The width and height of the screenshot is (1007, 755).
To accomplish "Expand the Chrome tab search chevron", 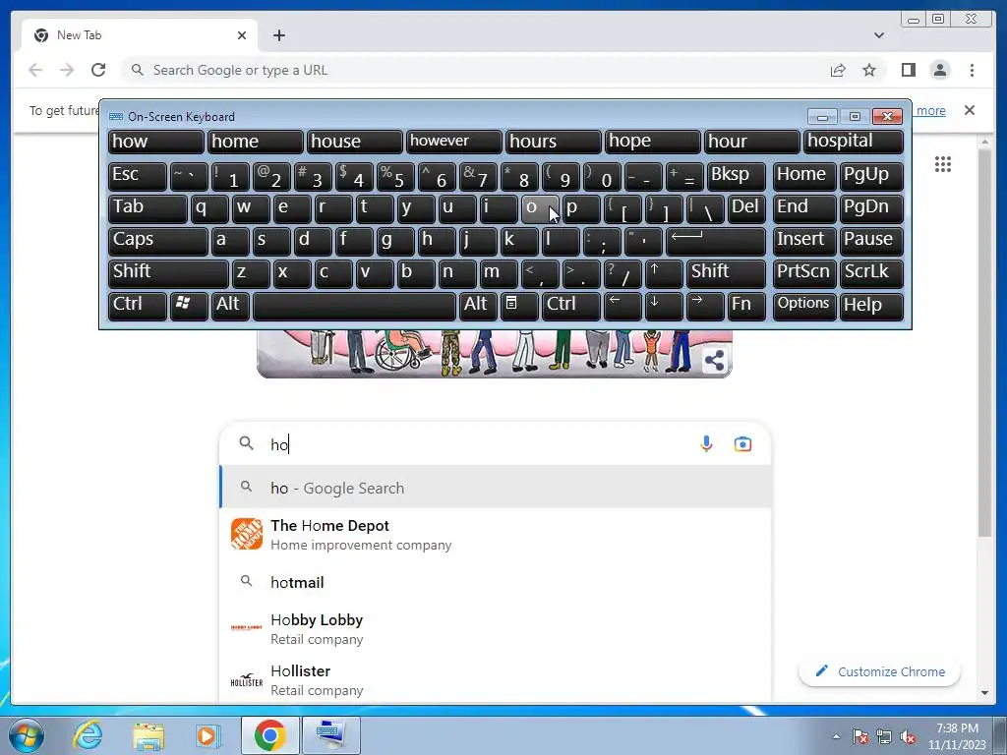I will (x=878, y=35).
